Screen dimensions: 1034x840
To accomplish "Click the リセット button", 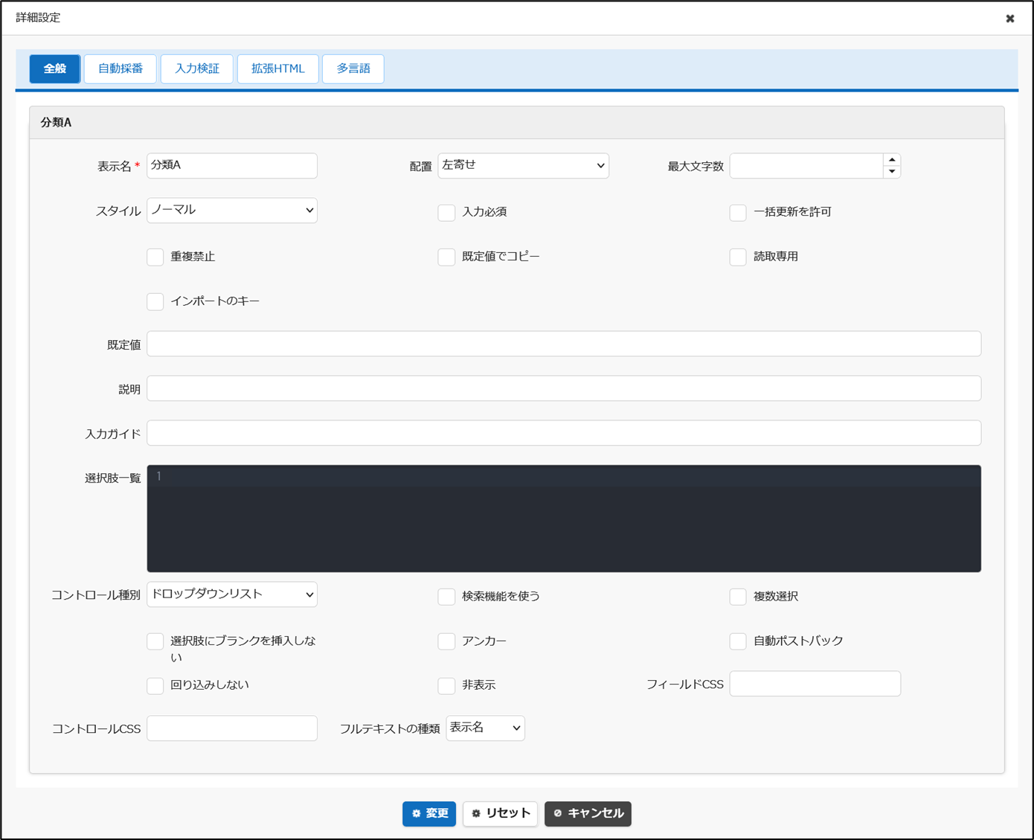I will tap(500, 813).
